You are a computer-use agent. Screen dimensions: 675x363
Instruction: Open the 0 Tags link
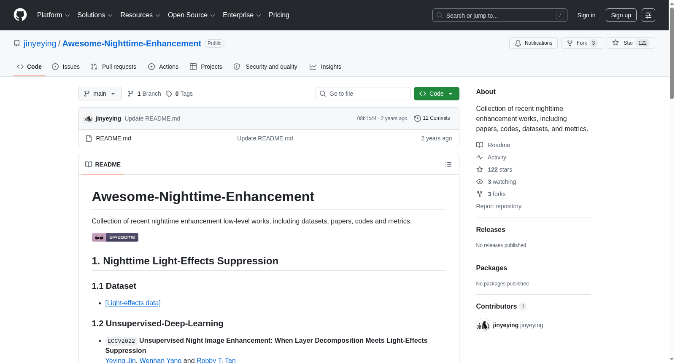pyautogui.click(x=179, y=94)
